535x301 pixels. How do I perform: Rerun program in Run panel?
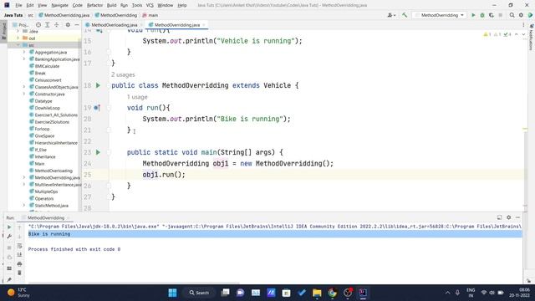(9, 227)
